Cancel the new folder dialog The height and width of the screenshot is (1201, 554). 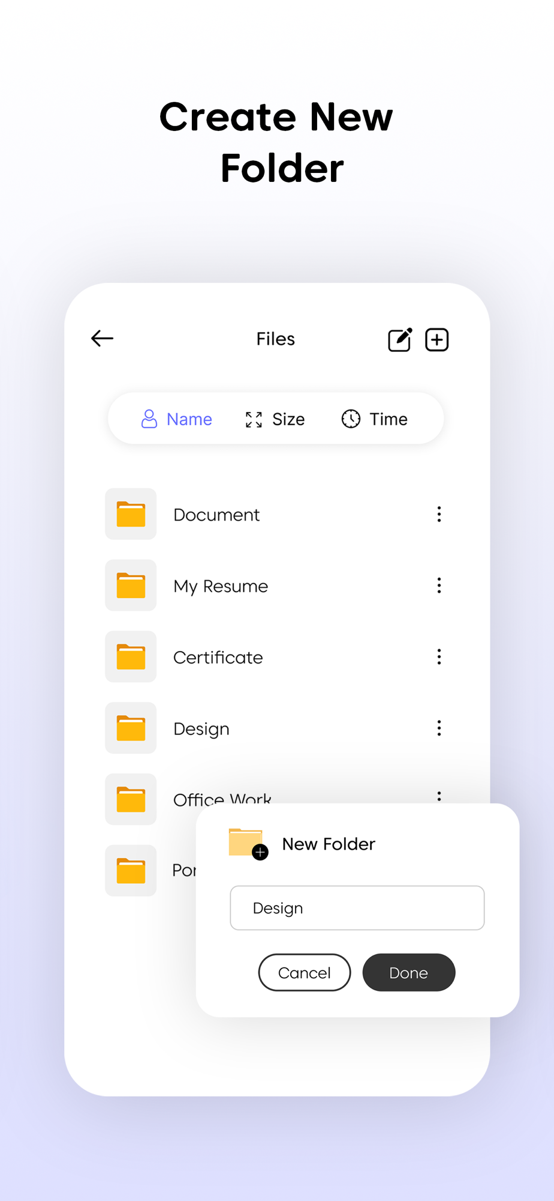point(305,972)
